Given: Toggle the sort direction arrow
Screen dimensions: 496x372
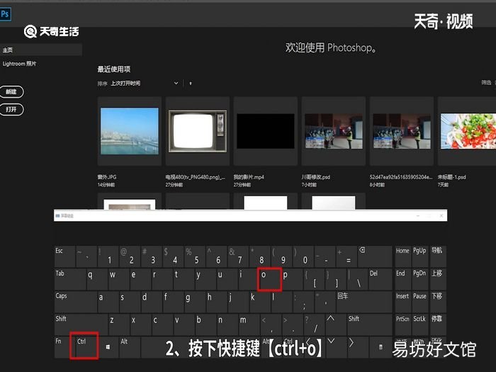Looking at the screenshot, I should click(x=191, y=84).
